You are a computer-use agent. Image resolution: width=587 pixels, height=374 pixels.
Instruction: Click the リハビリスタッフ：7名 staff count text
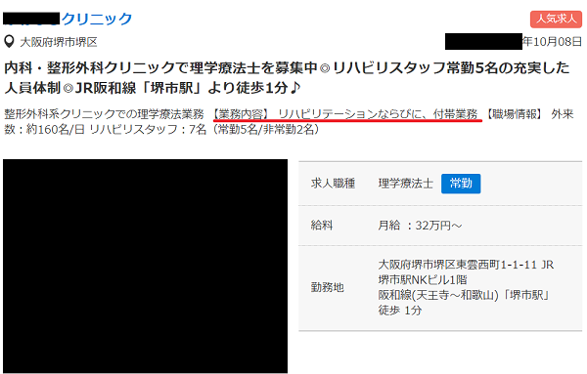(148, 129)
